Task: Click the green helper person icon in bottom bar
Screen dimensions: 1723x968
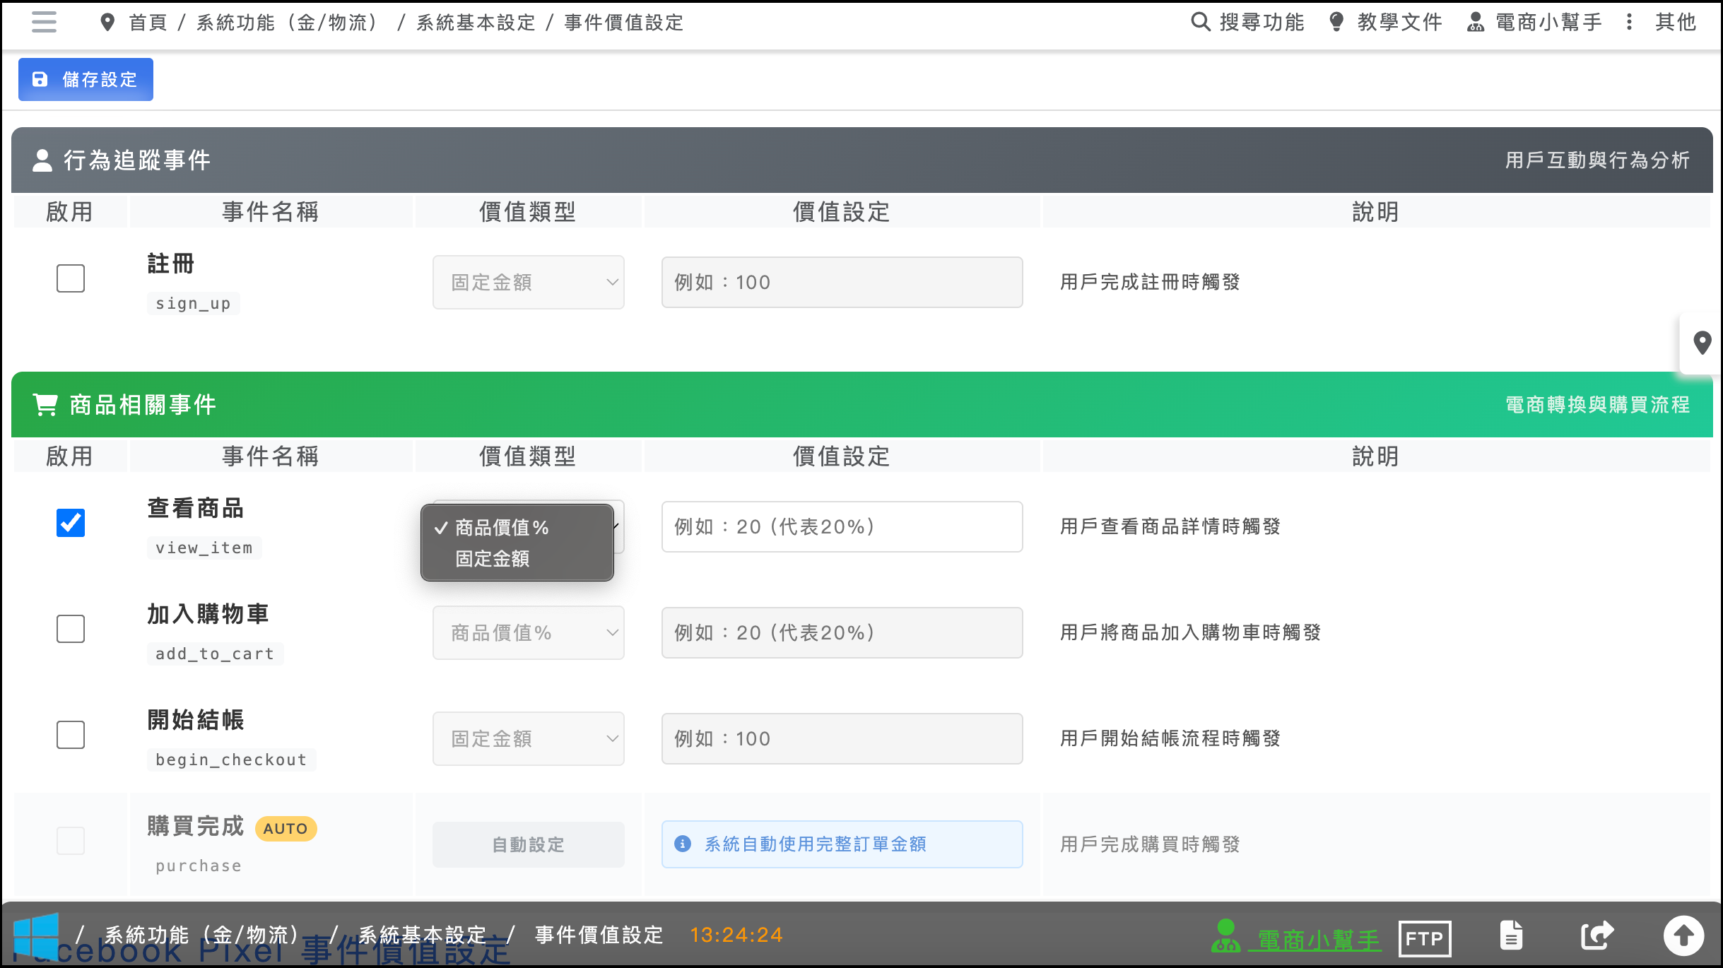Action: click(1226, 936)
